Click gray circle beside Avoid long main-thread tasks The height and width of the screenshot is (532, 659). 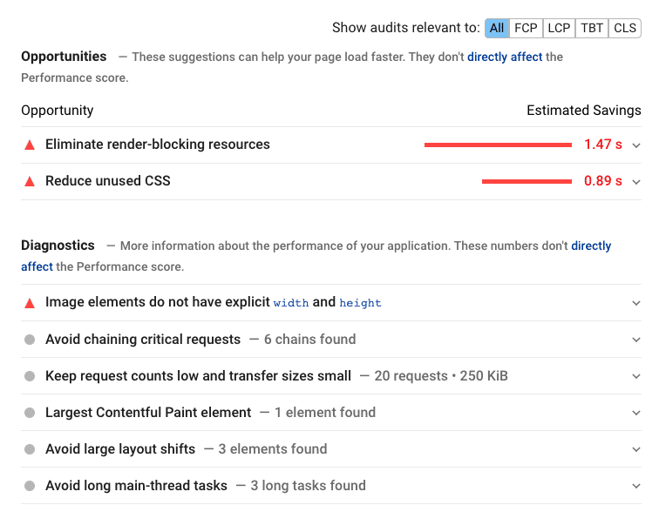(x=29, y=486)
